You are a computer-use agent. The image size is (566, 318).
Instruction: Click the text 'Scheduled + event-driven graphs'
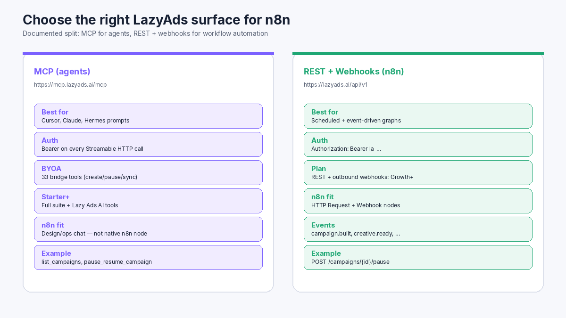click(356, 121)
